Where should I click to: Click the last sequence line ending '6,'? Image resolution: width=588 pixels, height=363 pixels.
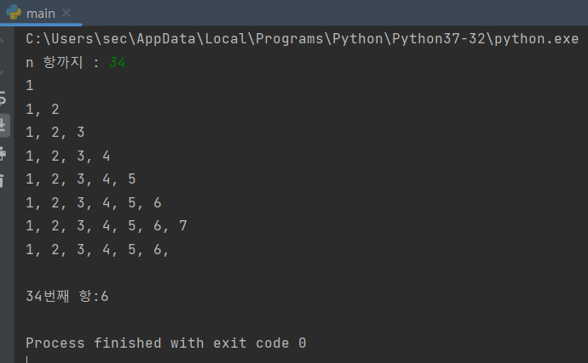pyautogui.click(x=97, y=250)
